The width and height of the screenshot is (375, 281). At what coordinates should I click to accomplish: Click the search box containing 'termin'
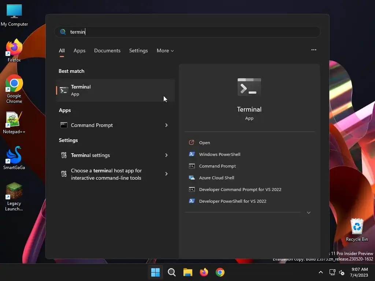(x=187, y=32)
